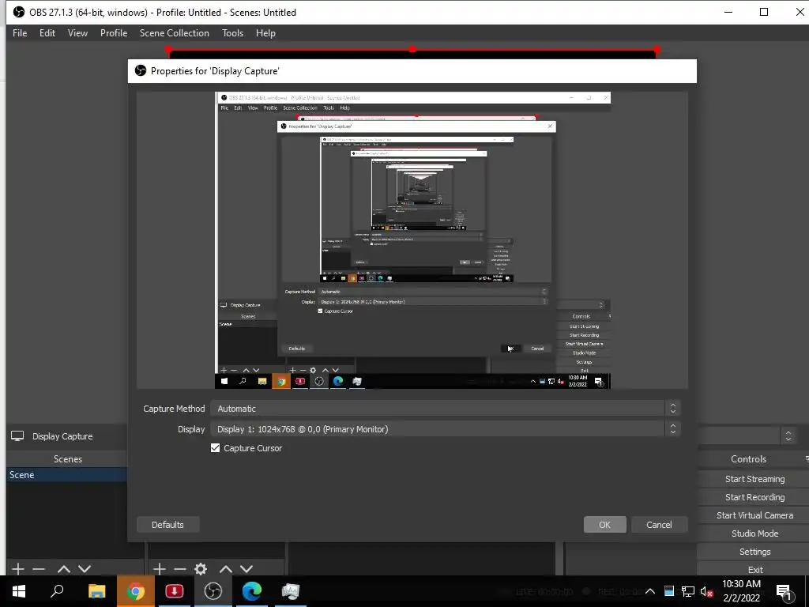
Task: Open the last pinned taskbar app icon
Action: 291,591
